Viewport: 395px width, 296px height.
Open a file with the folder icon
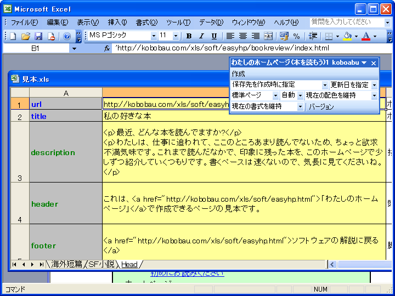point(25,36)
